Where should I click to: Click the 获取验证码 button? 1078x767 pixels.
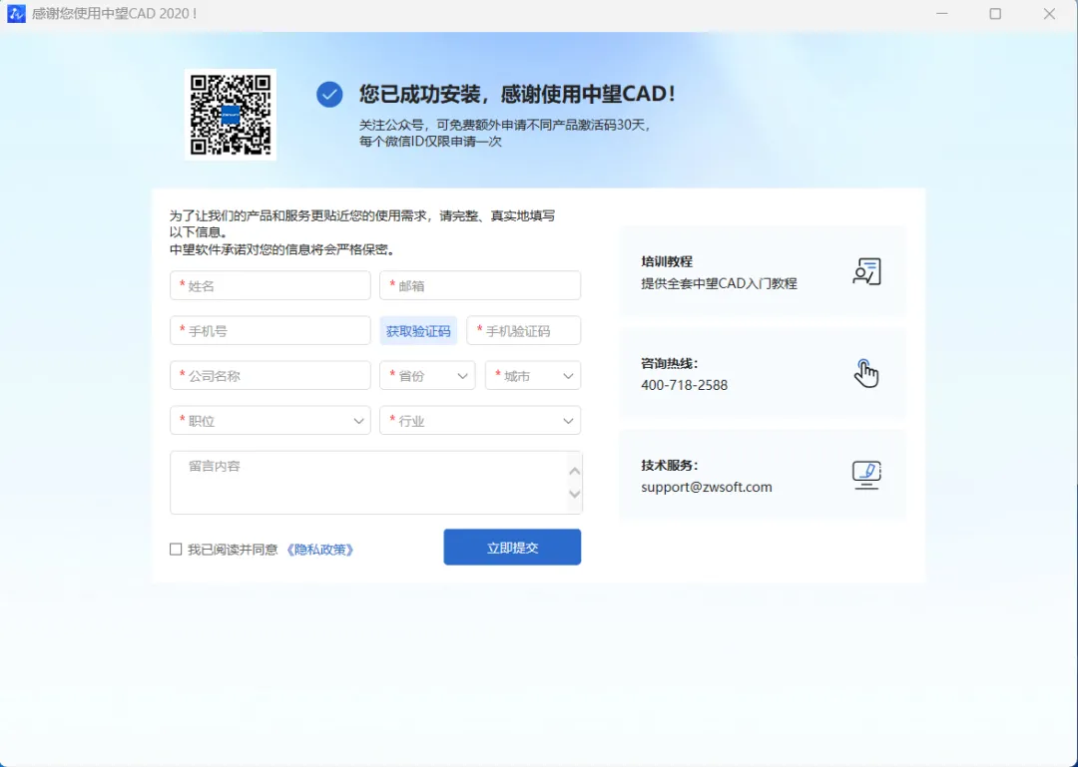coord(418,330)
